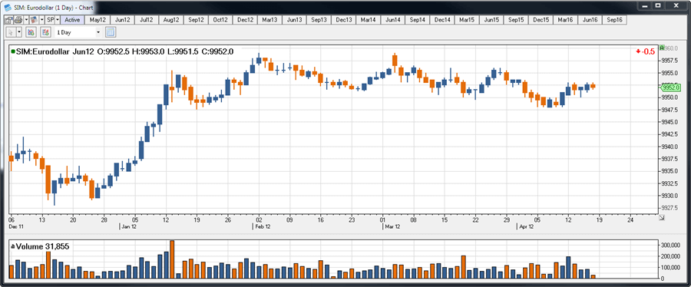Open the dropdown next to the pointer tool

click(19, 32)
